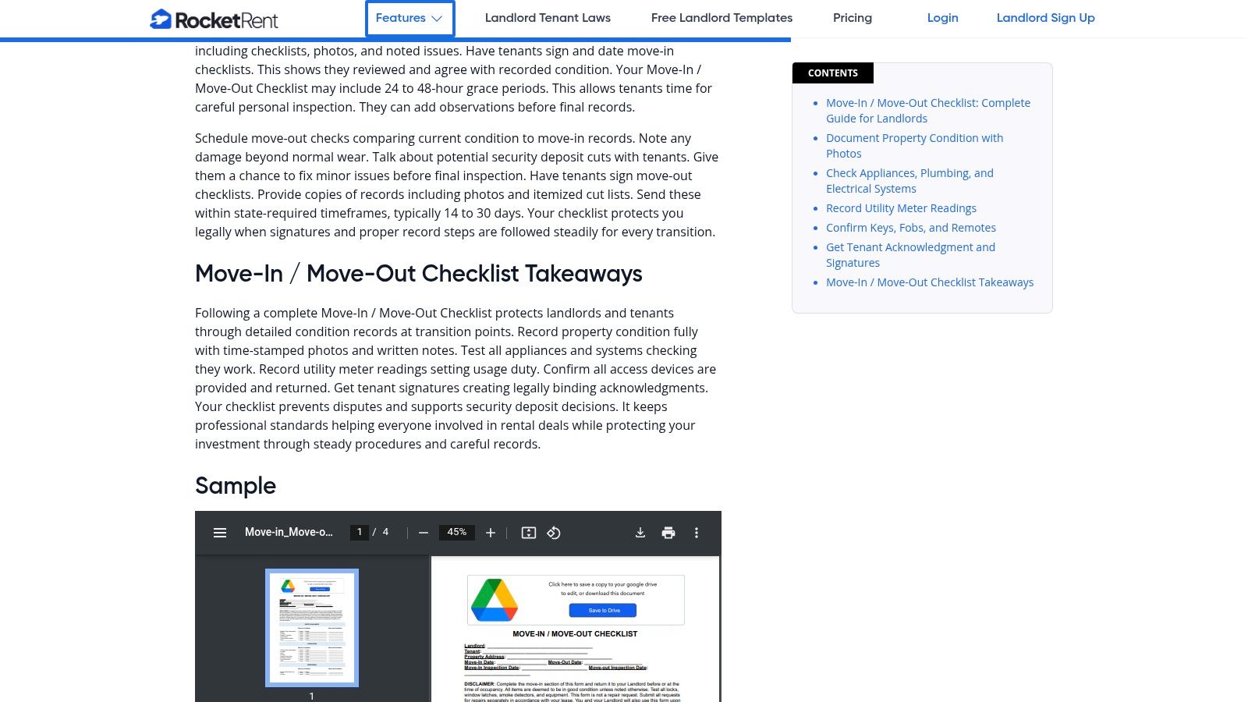The image size is (1248, 702).
Task: Click the Login link
Action: (x=942, y=18)
